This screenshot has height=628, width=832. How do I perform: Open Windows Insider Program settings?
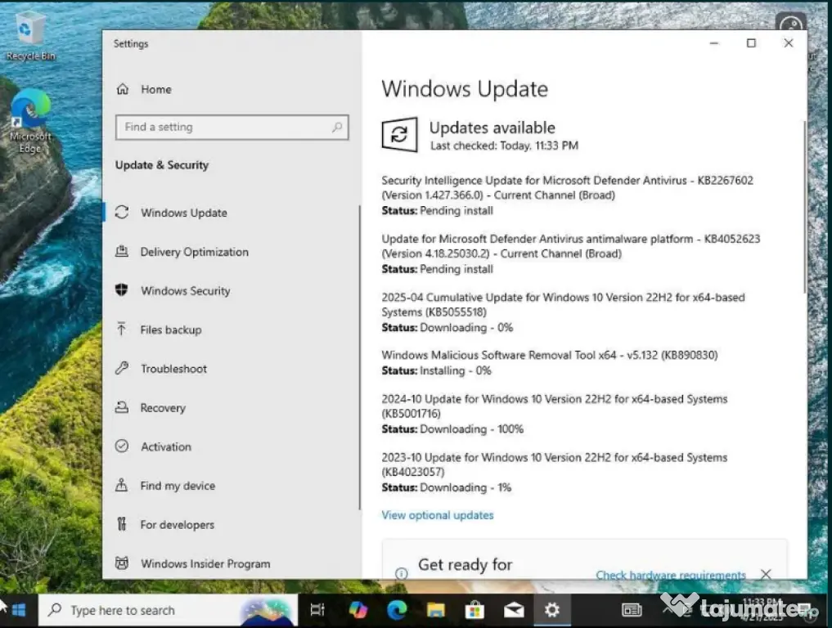click(x=205, y=563)
